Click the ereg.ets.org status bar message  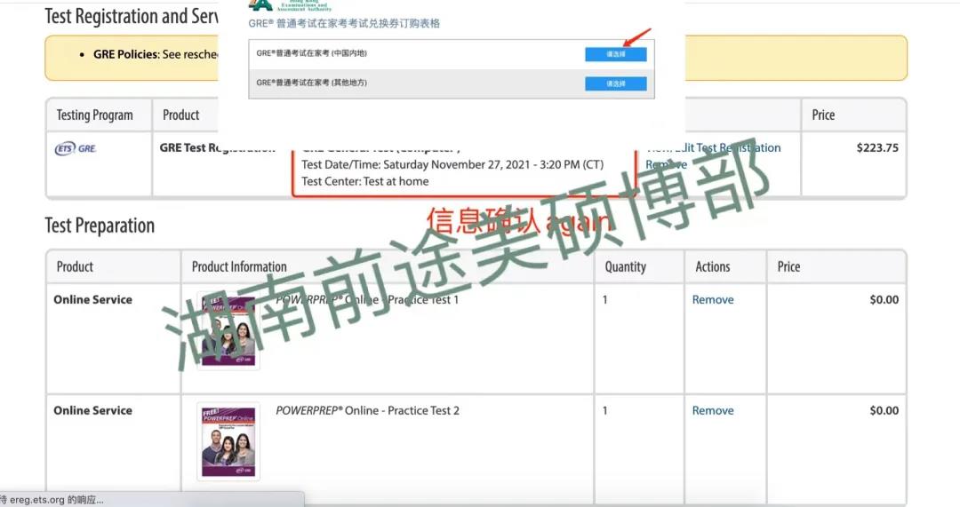coord(52,500)
